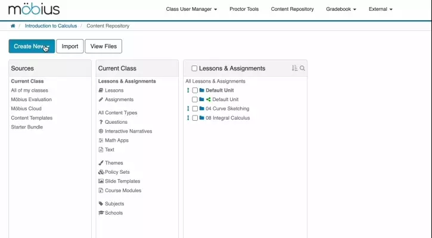
Task: Click the sort icon in Lessons & Assignments header
Action: [x=294, y=68]
